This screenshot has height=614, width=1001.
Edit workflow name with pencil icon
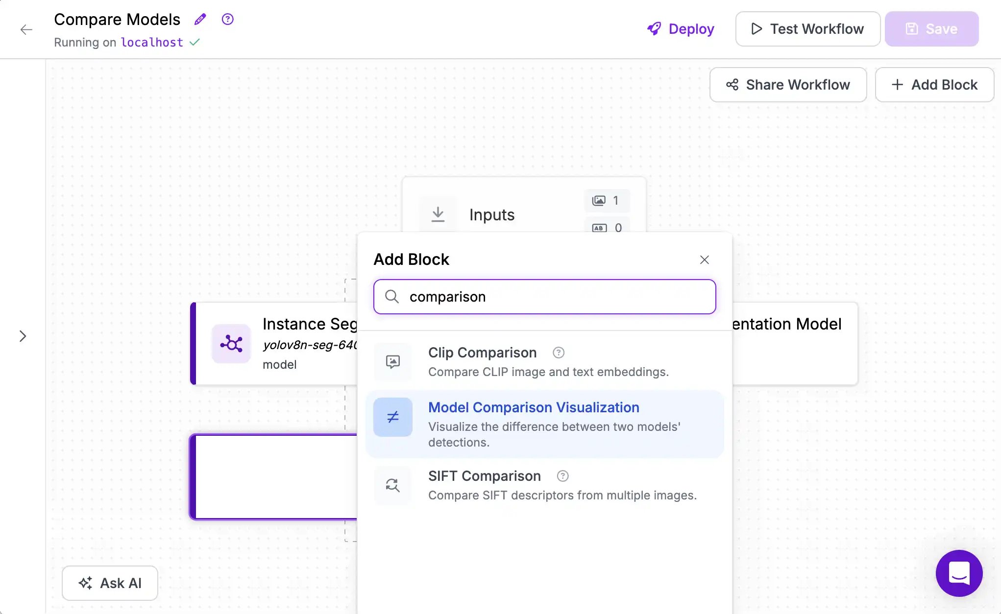(x=200, y=19)
